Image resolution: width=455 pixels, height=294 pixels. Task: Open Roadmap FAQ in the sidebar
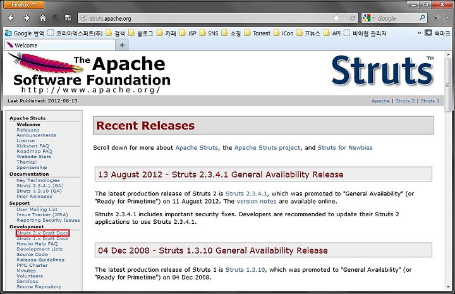click(x=34, y=151)
